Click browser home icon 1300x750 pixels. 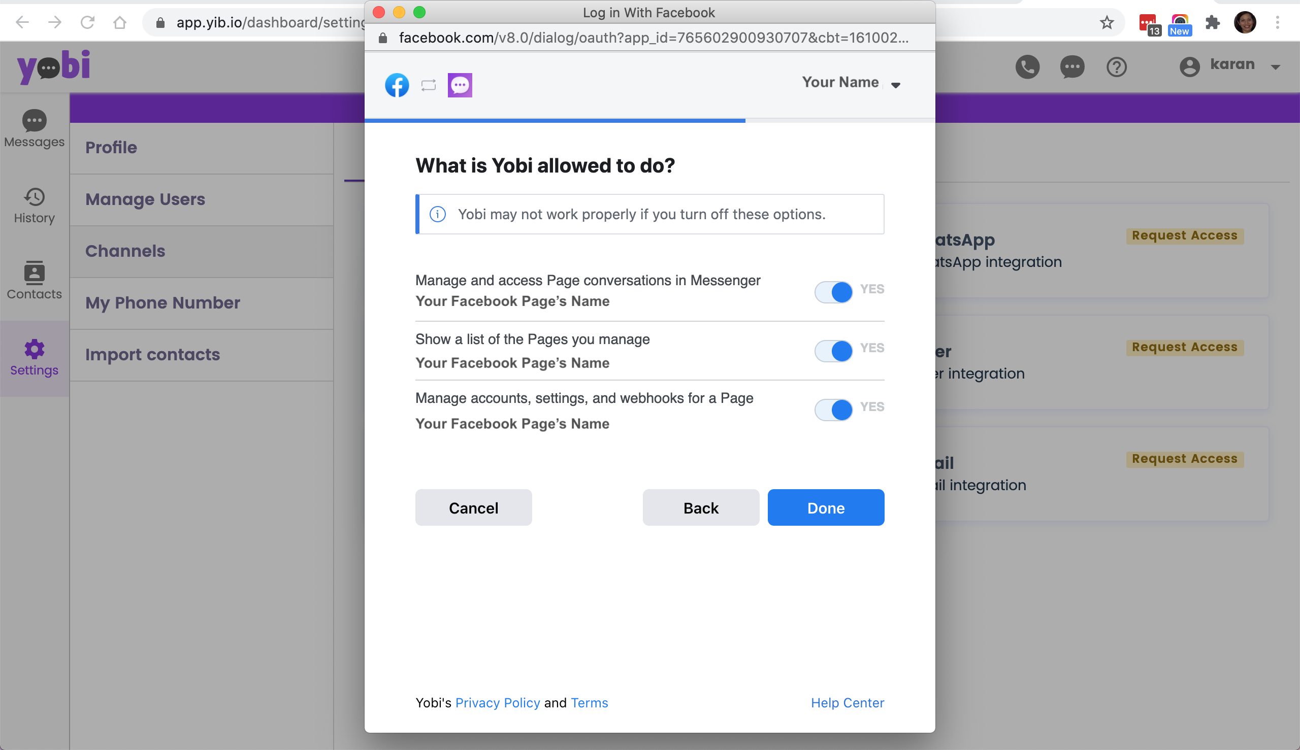119,22
